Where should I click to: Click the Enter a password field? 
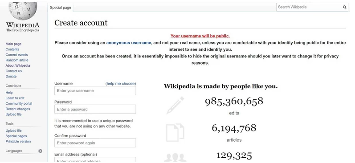pos(95,110)
